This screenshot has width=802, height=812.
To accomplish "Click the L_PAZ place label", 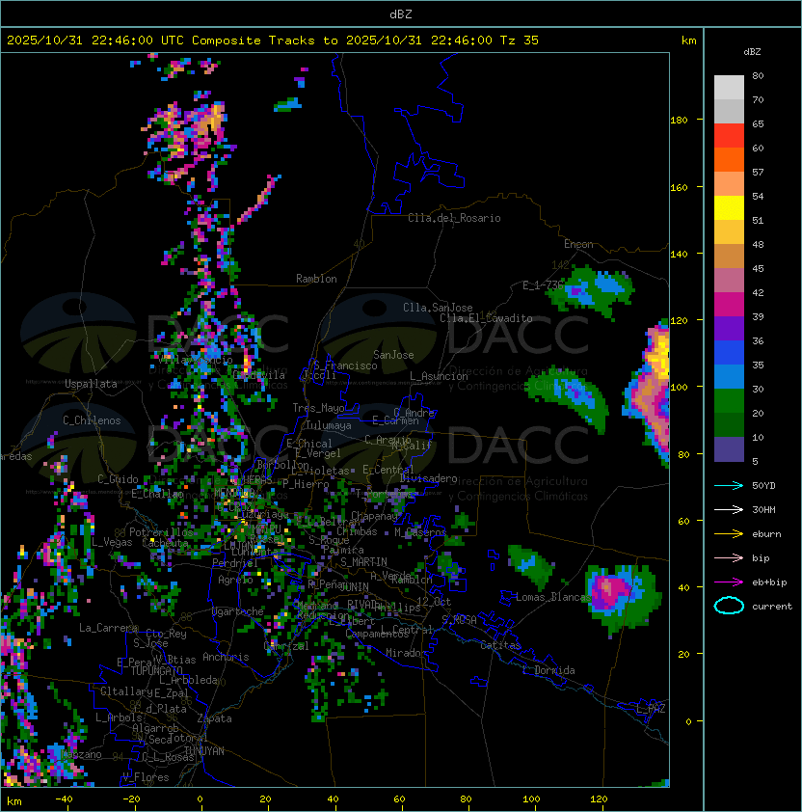I will click(x=651, y=709).
